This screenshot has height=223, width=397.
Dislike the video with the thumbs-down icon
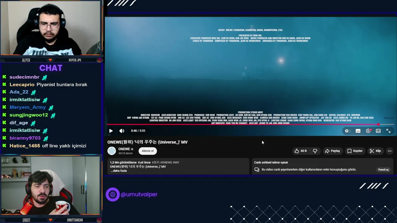point(315,151)
